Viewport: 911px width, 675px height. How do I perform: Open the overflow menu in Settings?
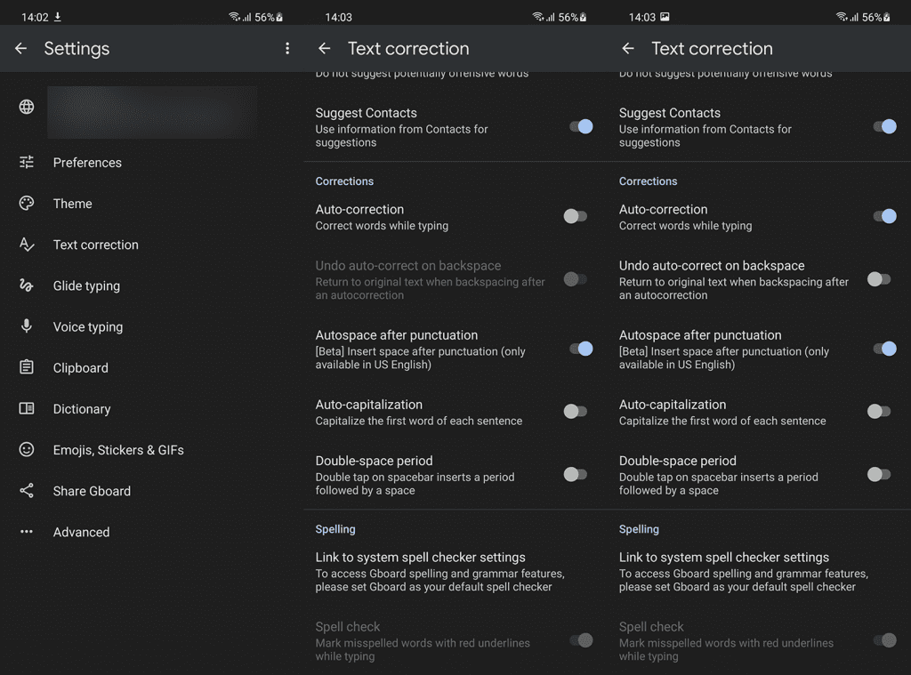287,49
